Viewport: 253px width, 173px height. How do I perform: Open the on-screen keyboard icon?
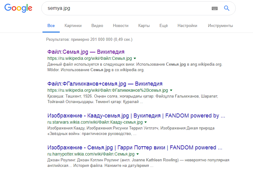click(215, 8)
